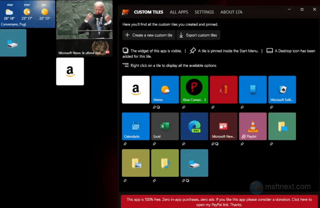Click the Microsoft Solitaire tile
This screenshot has height=208, width=320.
[282, 89]
